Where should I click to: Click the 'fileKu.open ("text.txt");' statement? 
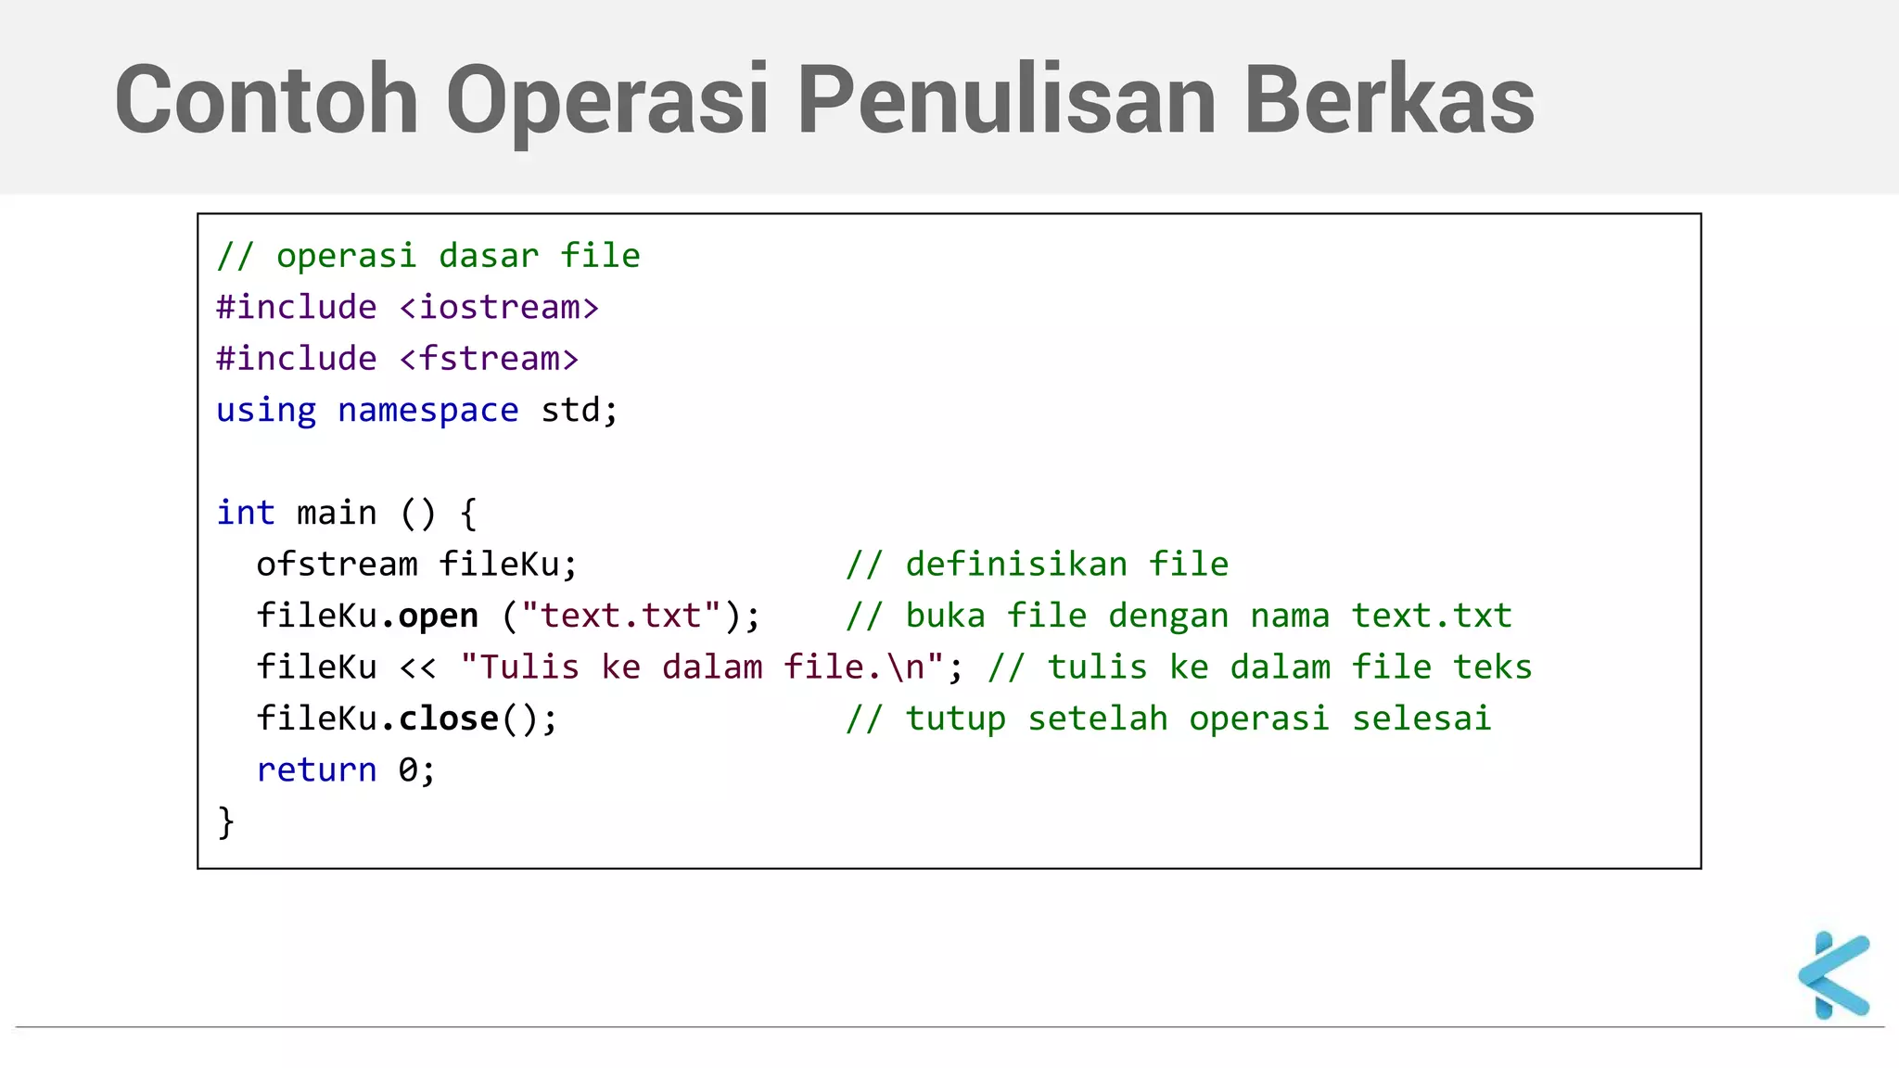coord(508,616)
